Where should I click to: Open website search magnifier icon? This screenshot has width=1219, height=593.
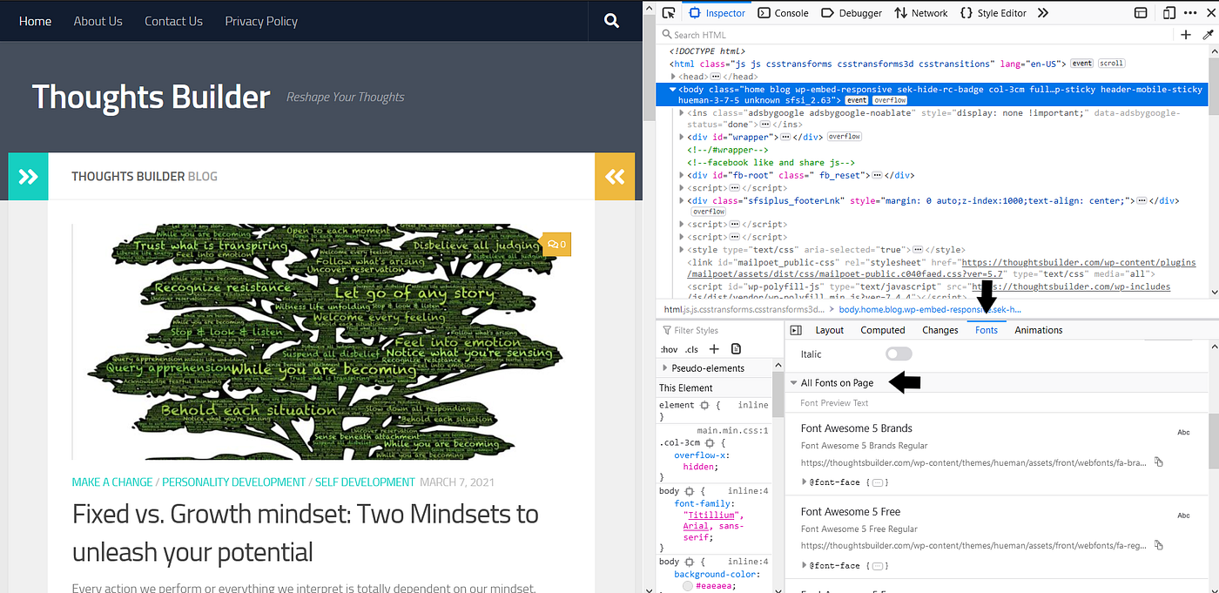pos(611,20)
